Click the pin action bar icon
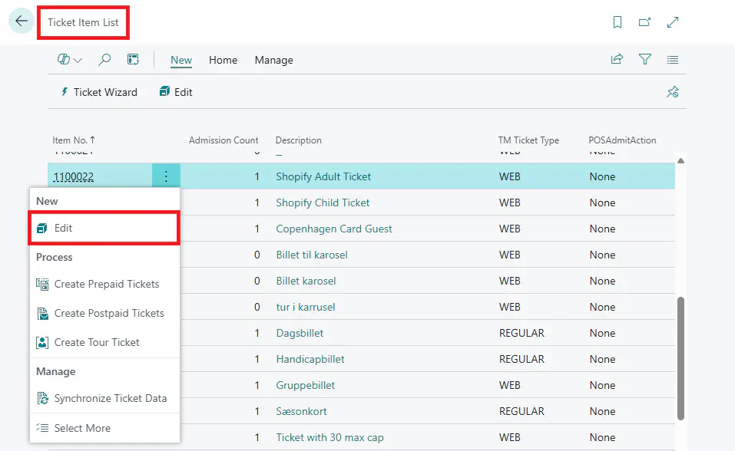Viewport: 735px width, 451px height. (x=672, y=92)
